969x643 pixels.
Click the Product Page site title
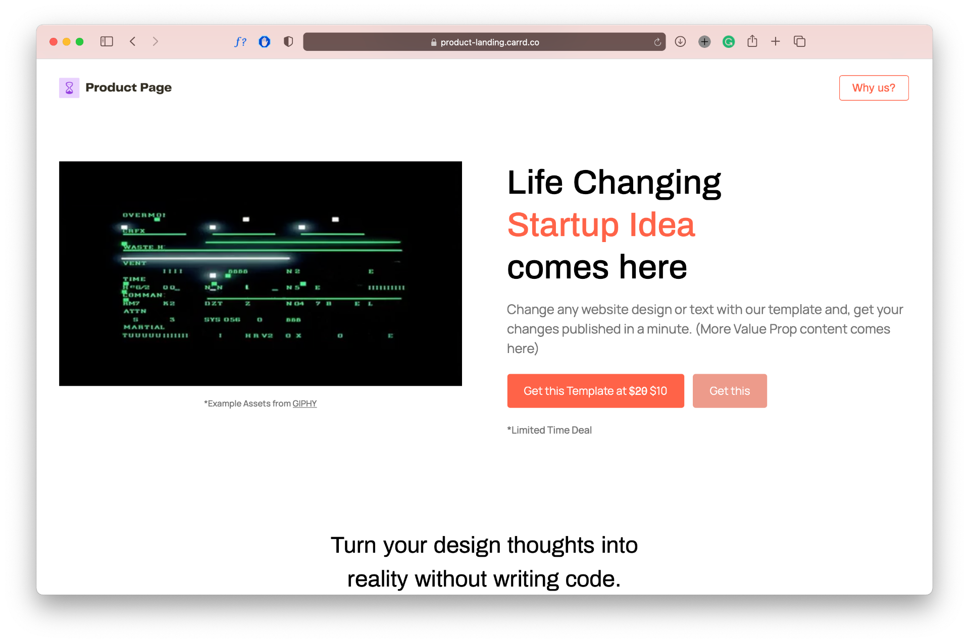128,88
